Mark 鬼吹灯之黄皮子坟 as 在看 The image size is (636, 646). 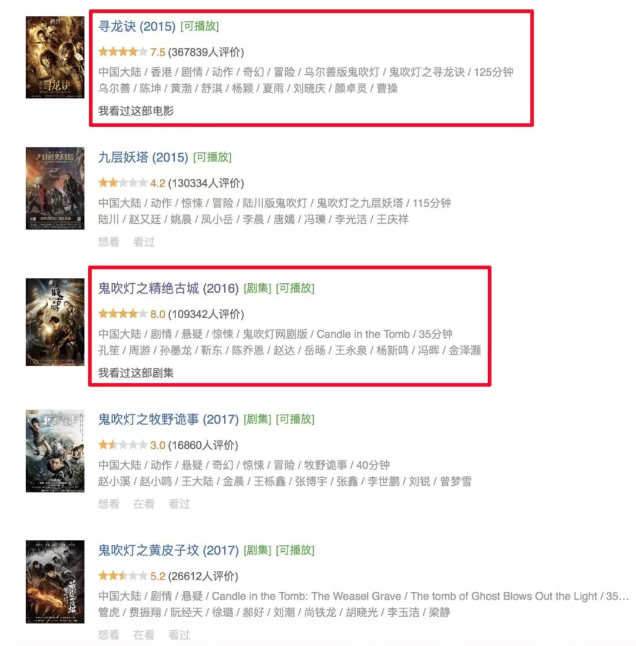pos(144,635)
